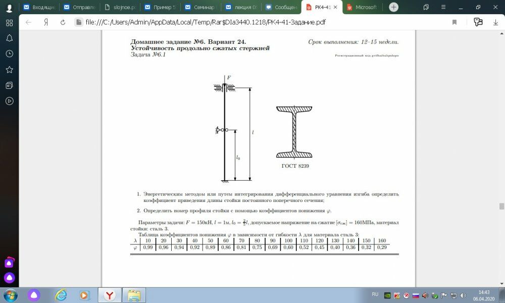
Task: Open the browser main menu
Action: tap(443, 7)
